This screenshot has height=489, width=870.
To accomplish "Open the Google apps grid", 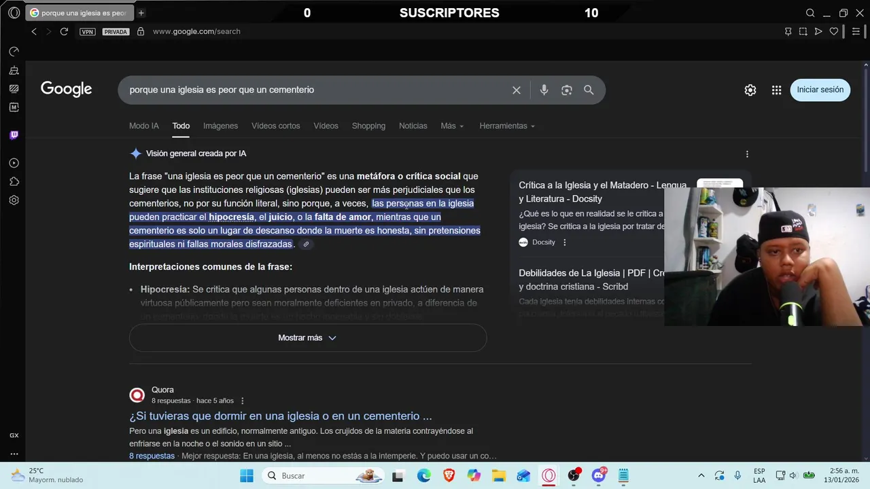I will coord(776,90).
